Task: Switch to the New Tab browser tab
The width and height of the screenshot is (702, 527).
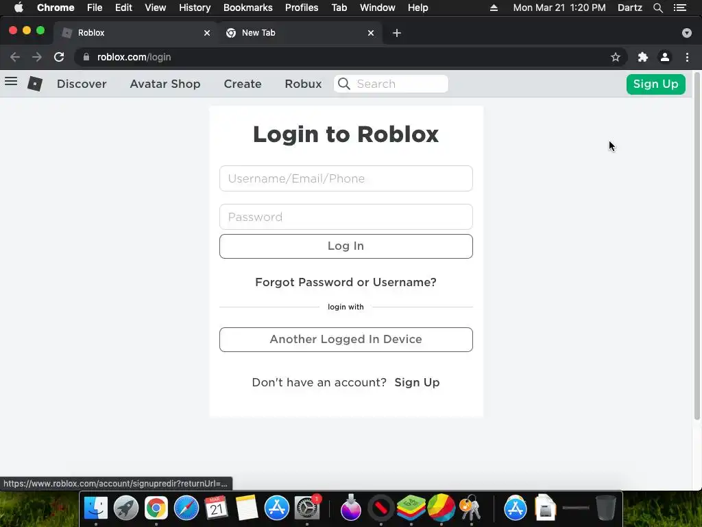Action: tap(299, 33)
